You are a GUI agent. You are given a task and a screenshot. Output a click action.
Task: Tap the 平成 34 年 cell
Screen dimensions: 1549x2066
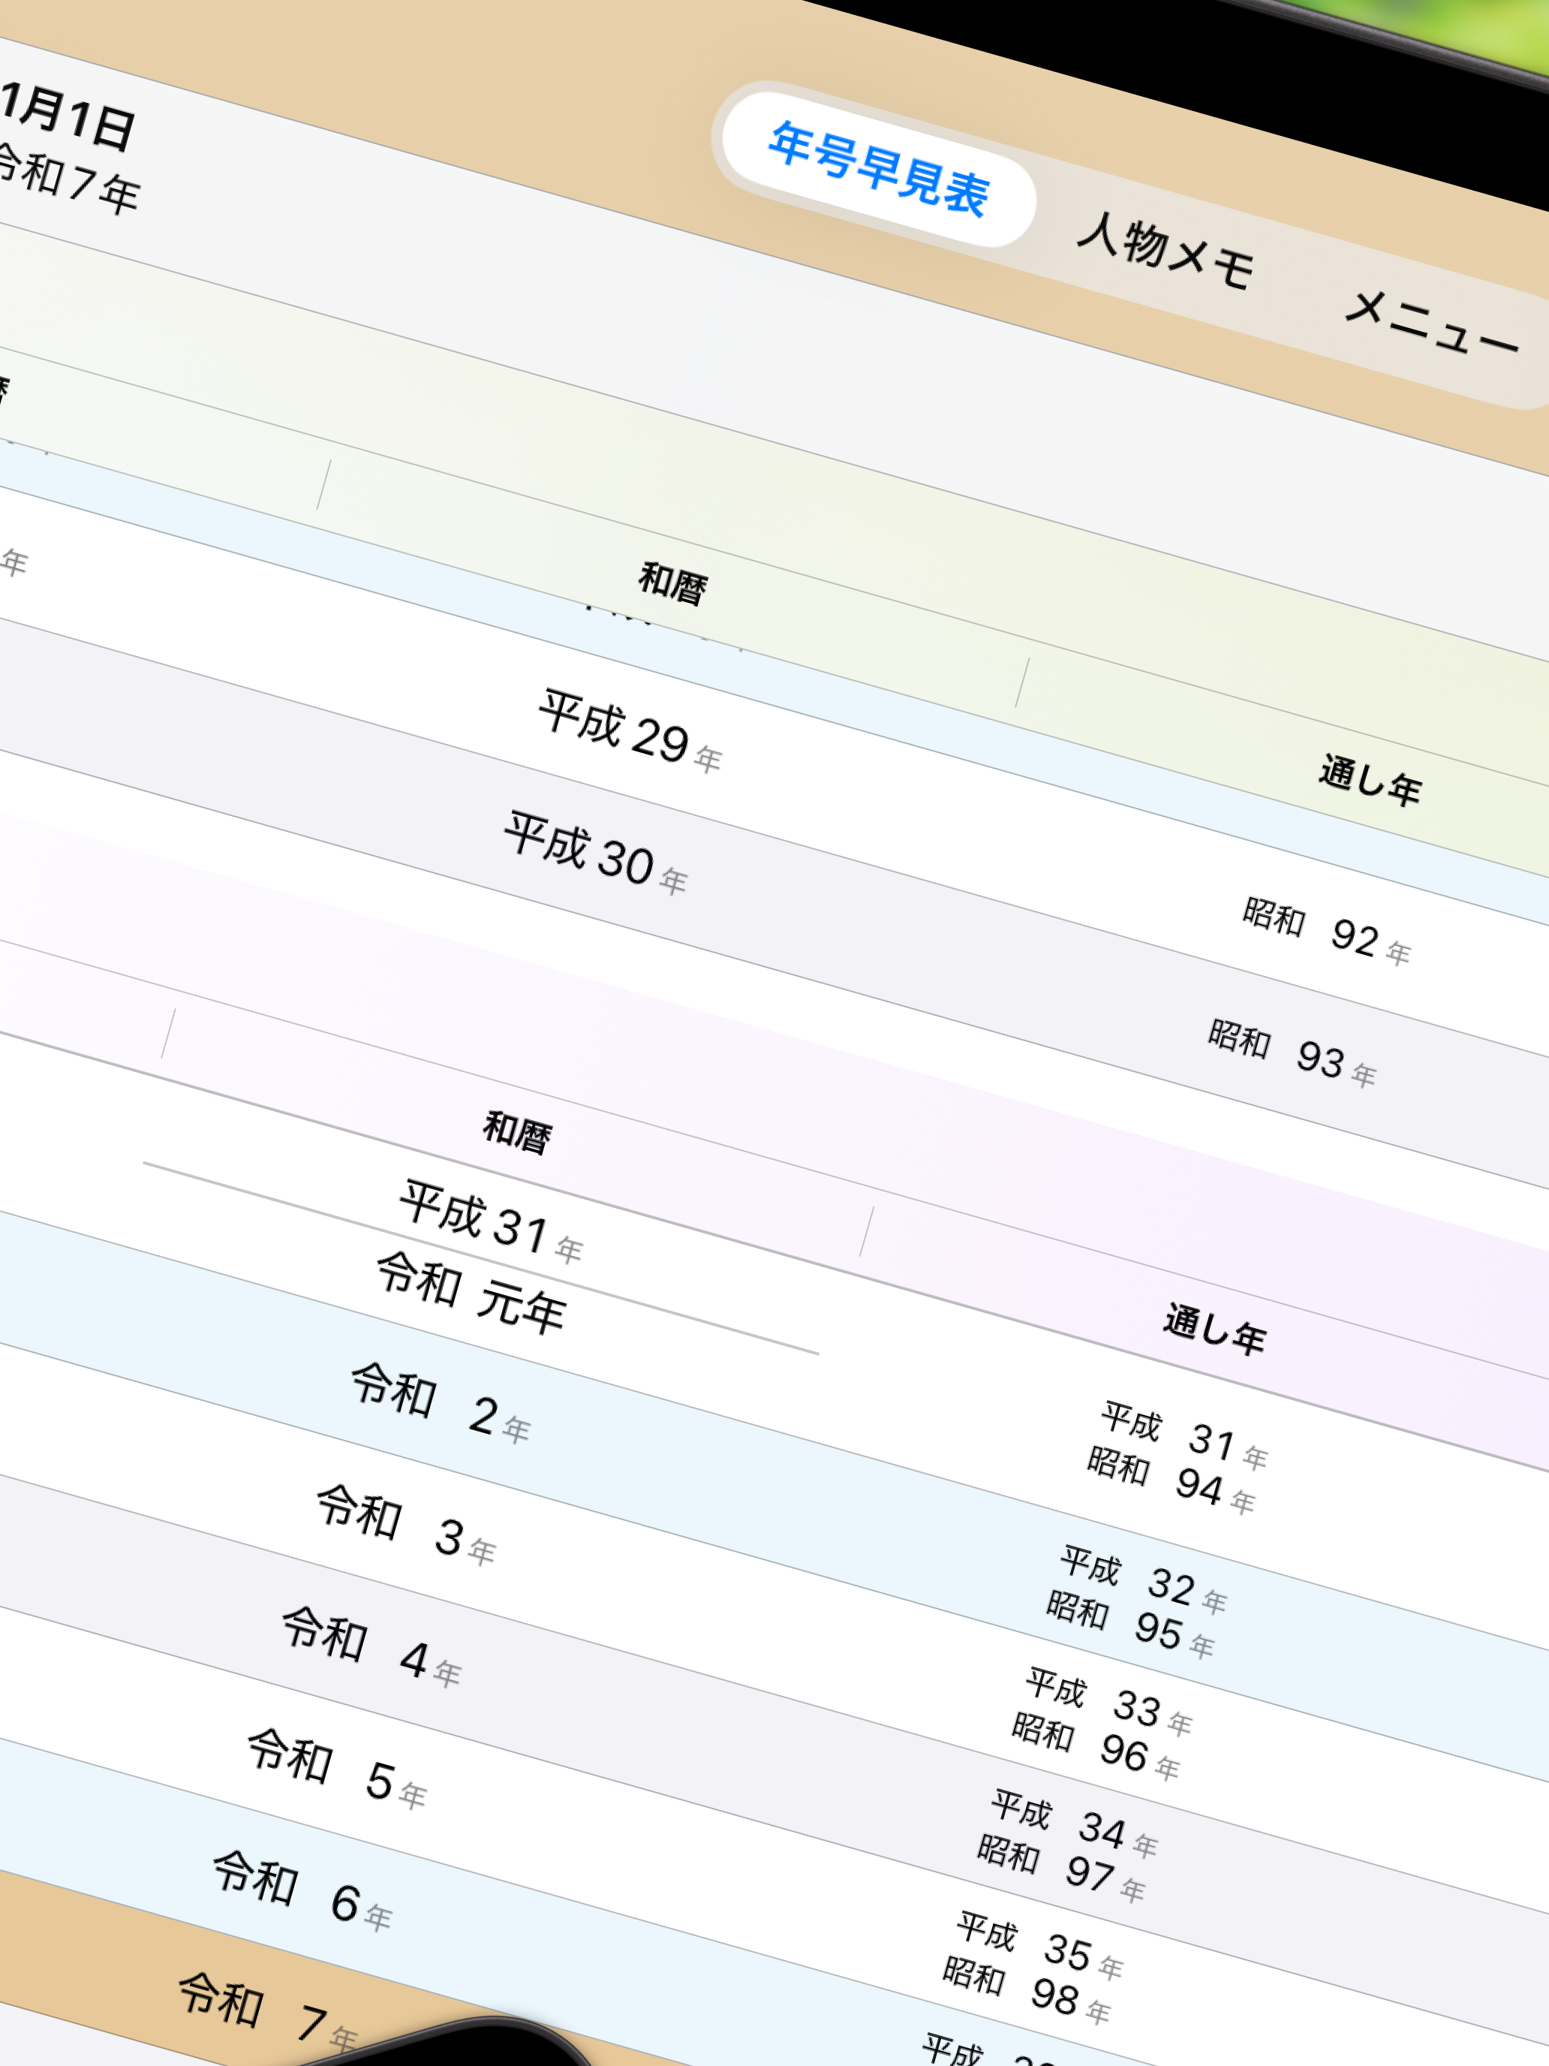(1074, 1824)
